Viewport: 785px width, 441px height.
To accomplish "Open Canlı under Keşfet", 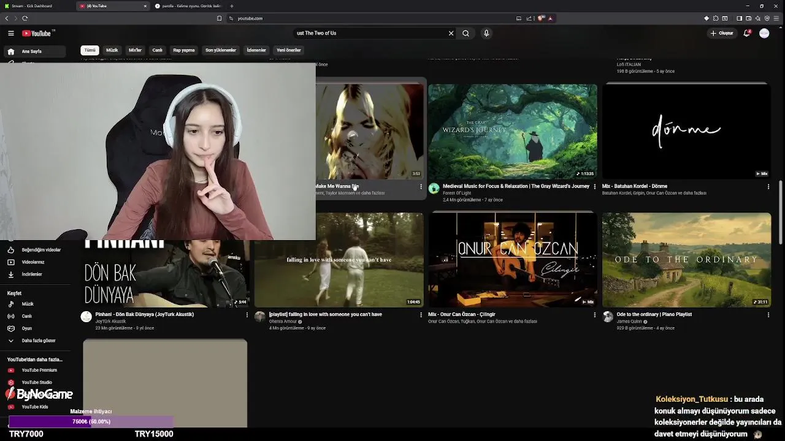I will 34,316.
